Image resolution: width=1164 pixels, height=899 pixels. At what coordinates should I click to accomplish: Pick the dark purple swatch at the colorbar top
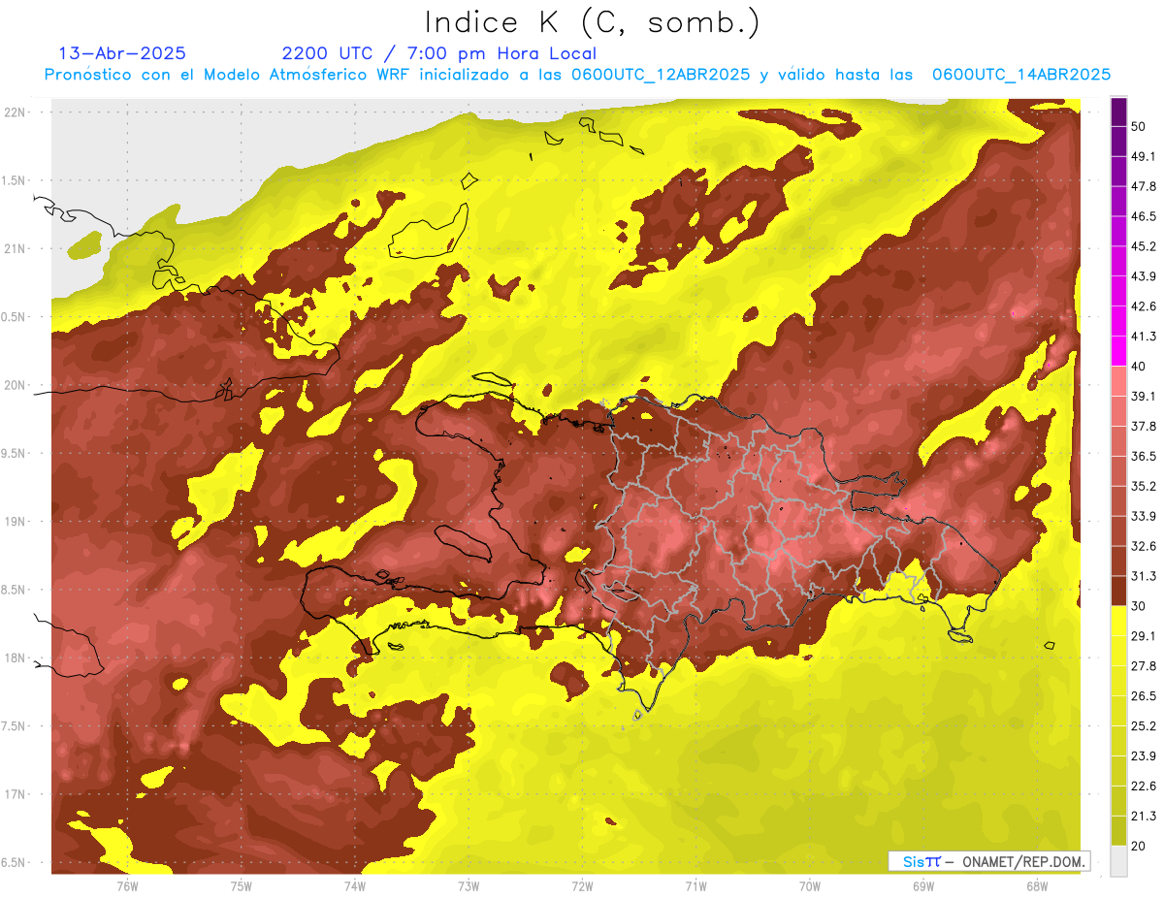pos(1118,112)
